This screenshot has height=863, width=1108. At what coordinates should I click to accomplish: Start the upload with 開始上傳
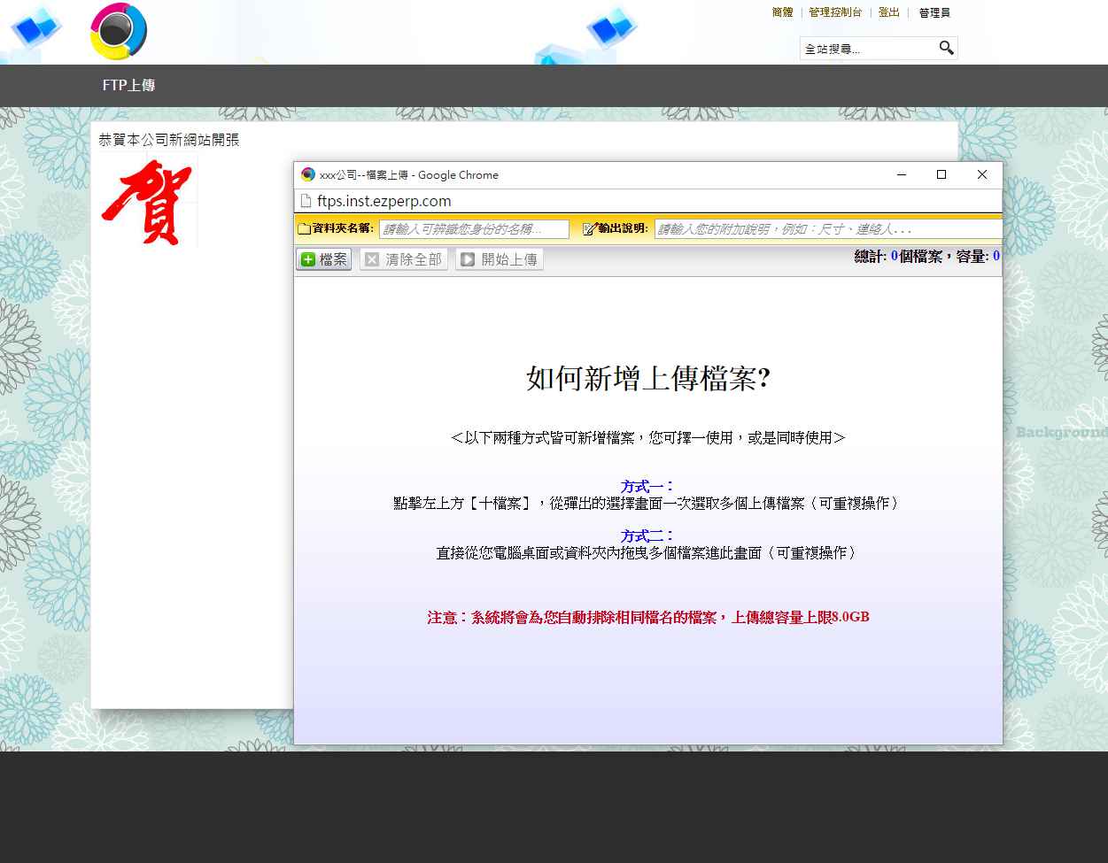pyautogui.click(x=500, y=259)
